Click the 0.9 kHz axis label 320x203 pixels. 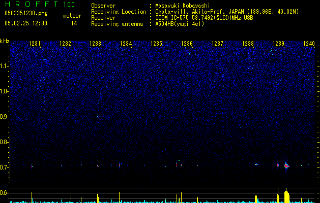[5, 117]
